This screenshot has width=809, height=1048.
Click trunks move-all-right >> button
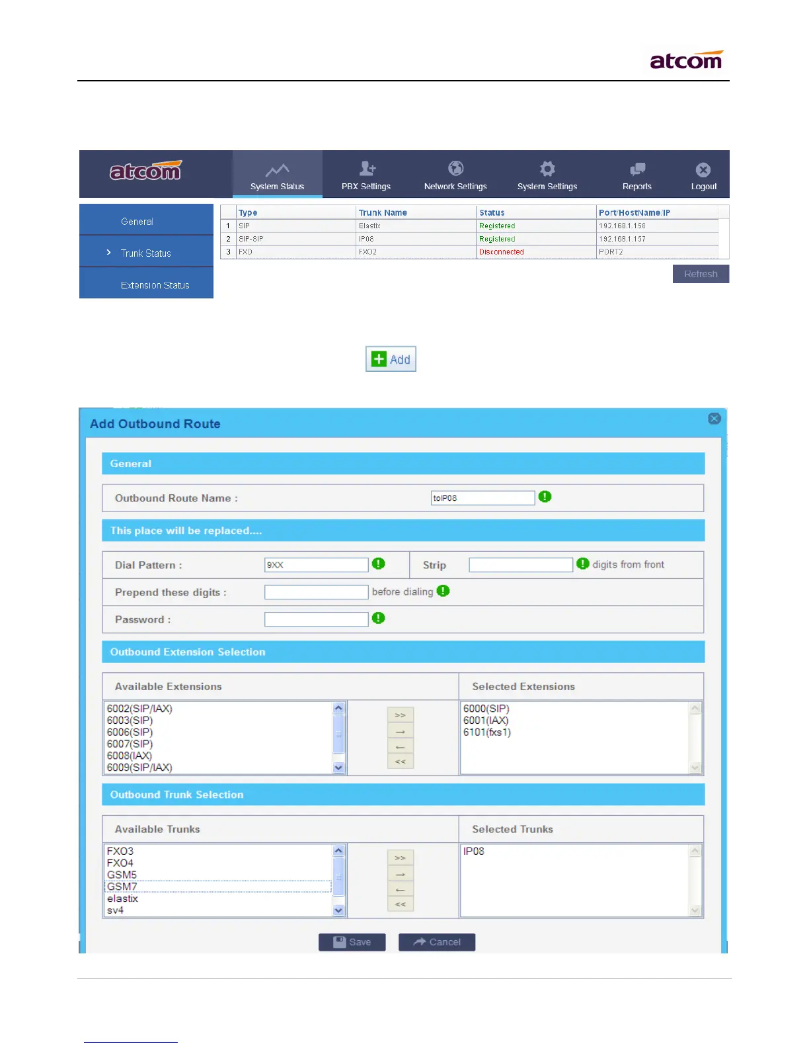click(x=401, y=858)
